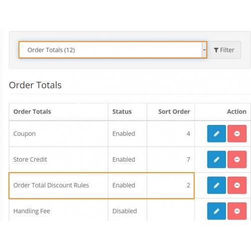Screen dimensions: 251x251
Task: Edit the Coupon order total
Action: point(216,134)
